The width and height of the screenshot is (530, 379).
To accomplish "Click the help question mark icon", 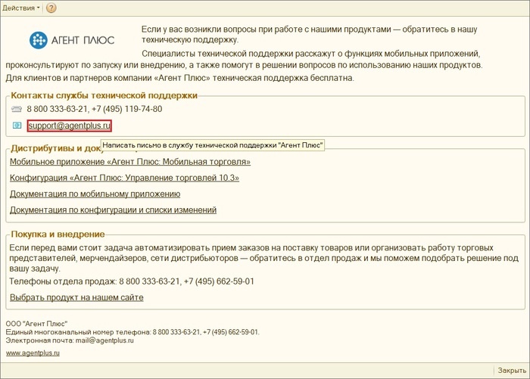I will click(x=51, y=8).
